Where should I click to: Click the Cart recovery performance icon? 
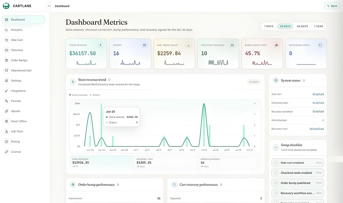point(174,185)
